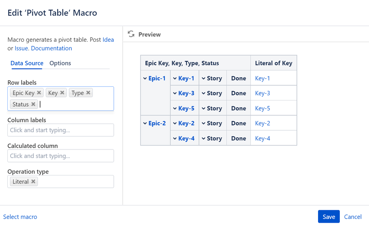This screenshot has height=226, width=369.
Task: Collapse the Epic-2 row group
Action: coord(145,123)
